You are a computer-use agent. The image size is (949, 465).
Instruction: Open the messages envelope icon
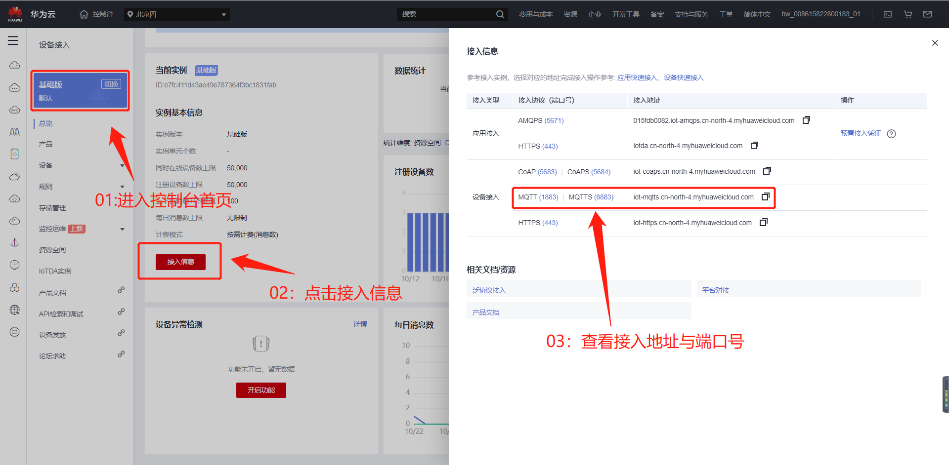pos(928,14)
